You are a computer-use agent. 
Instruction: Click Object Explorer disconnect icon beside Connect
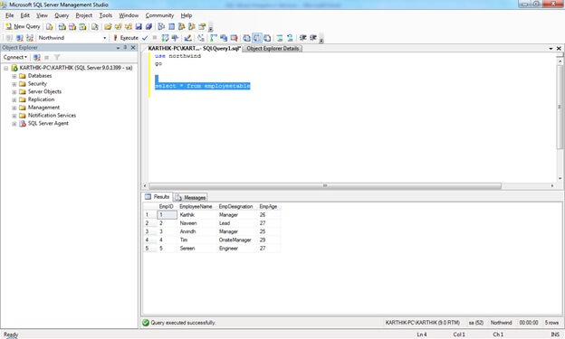coord(36,57)
